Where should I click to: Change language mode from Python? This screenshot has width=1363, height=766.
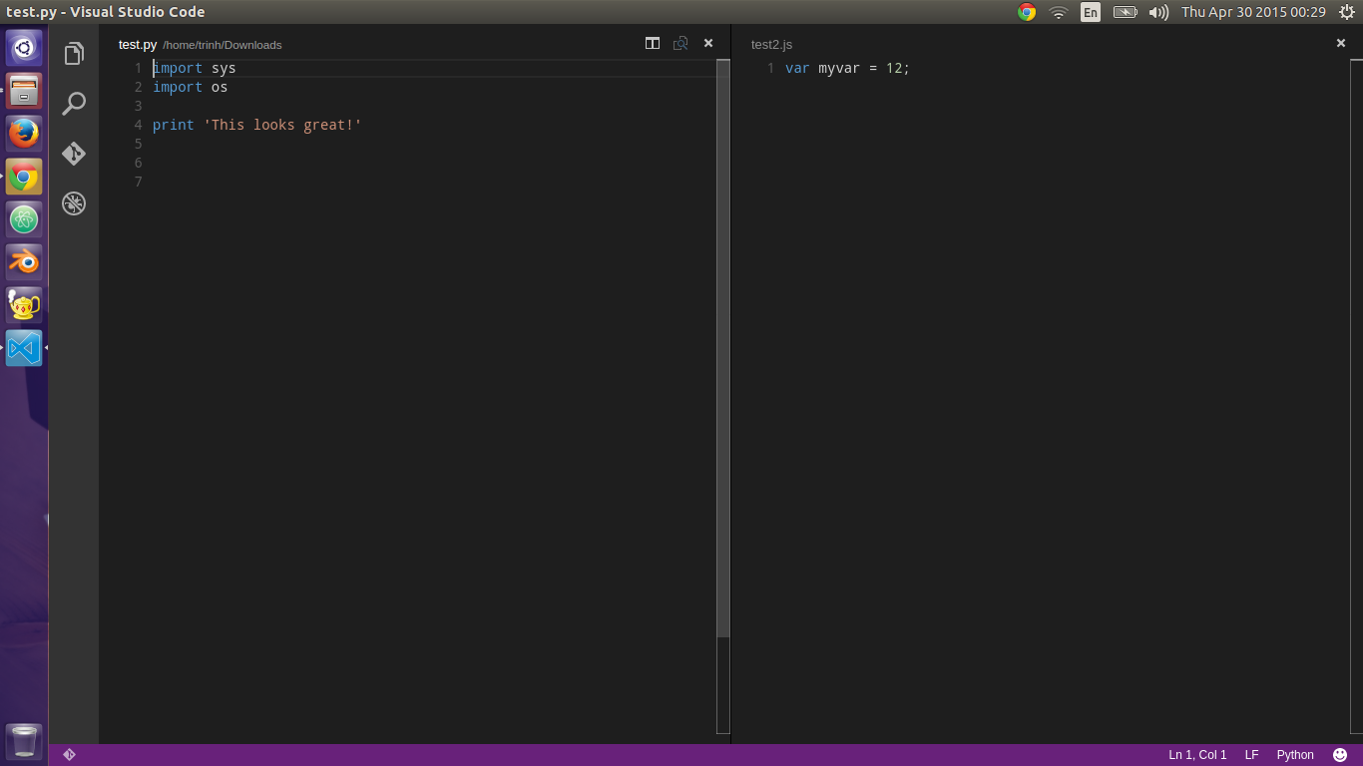tap(1295, 755)
